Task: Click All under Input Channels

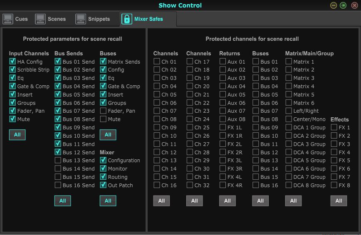Action: [x=17, y=135]
